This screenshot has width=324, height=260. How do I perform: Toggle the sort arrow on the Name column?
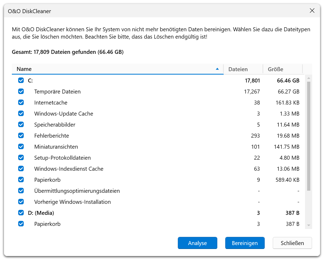click(218, 69)
